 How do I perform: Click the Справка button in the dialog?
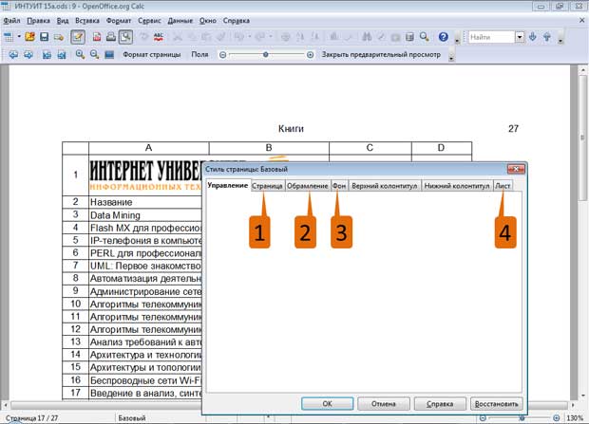[440, 404]
